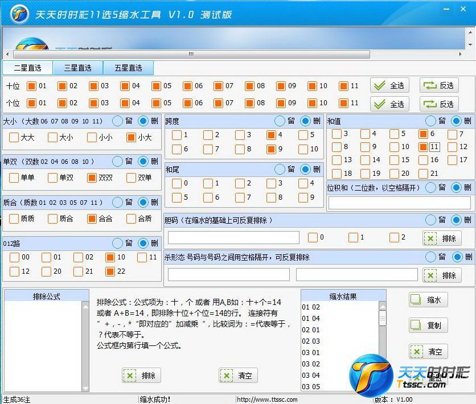This screenshot has height=404, width=476.
Task: Click result row 03 04
Action: (311, 376)
